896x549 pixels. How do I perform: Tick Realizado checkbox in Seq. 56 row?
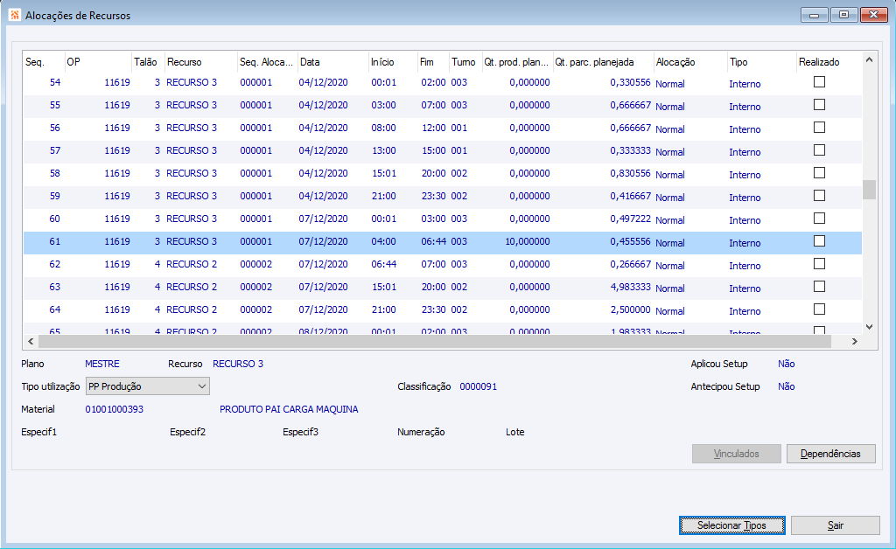tap(819, 128)
